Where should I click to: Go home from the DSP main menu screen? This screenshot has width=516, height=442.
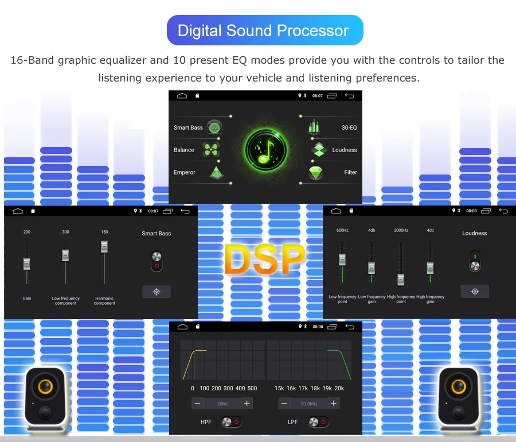click(182, 95)
